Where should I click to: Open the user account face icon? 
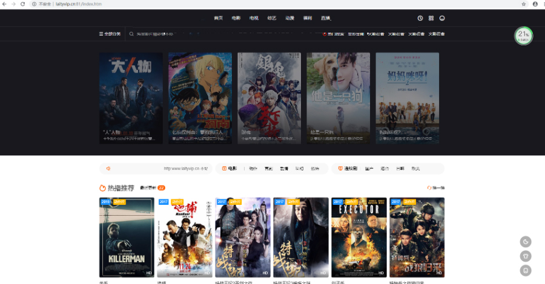point(442,18)
